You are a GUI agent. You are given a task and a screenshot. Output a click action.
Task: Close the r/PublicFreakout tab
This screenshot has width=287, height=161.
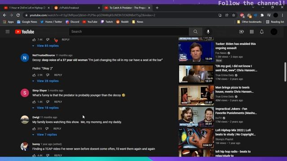(x=99, y=8)
